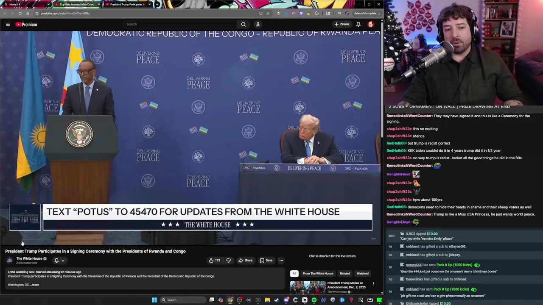Open more actions ellipsis beside Save
The width and height of the screenshot is (543, 305).
(x=281, y=260)
